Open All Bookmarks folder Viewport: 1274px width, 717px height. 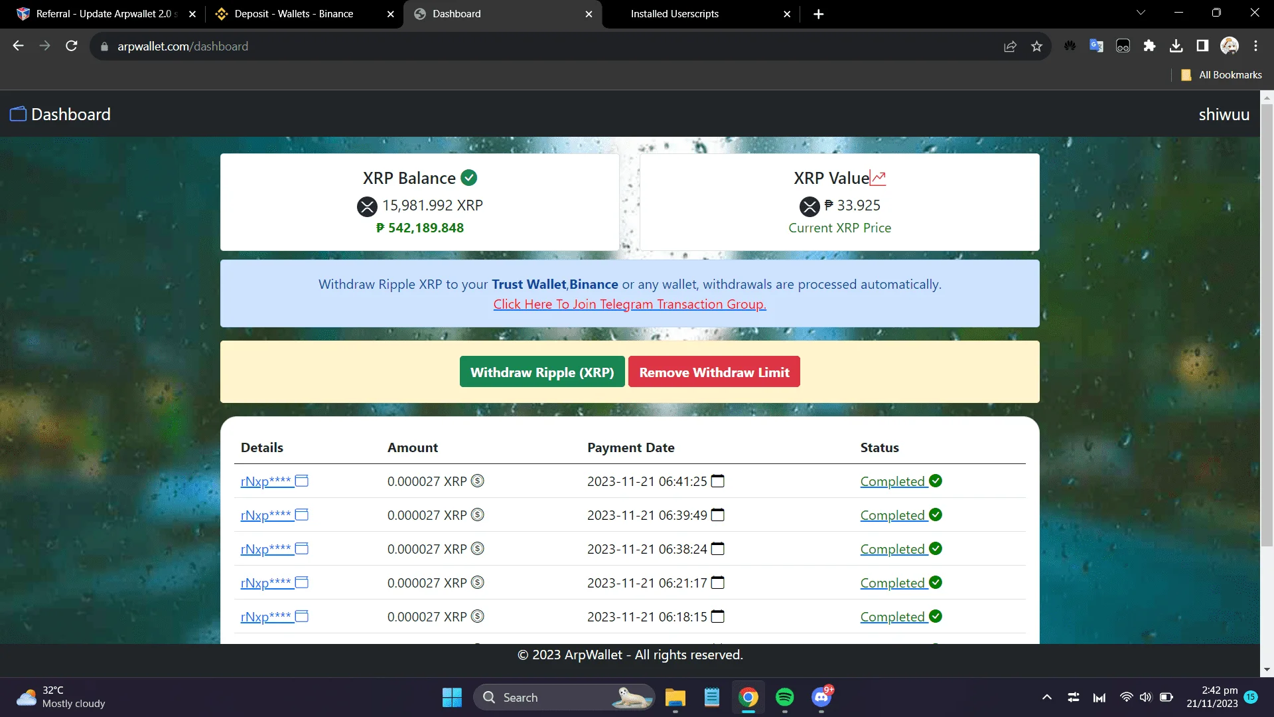1222,75
